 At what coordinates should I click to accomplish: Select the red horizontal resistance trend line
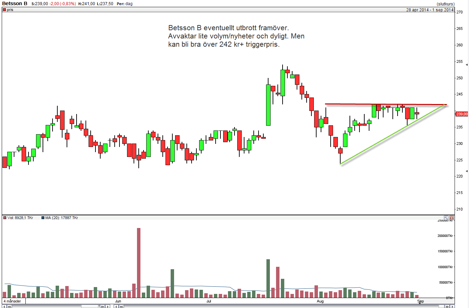[386, 104]
